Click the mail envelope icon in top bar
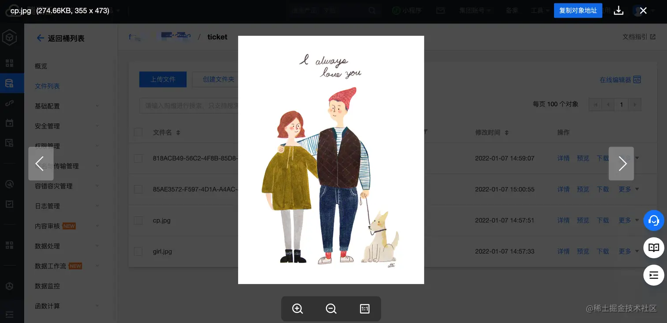 tap(441, 11)
